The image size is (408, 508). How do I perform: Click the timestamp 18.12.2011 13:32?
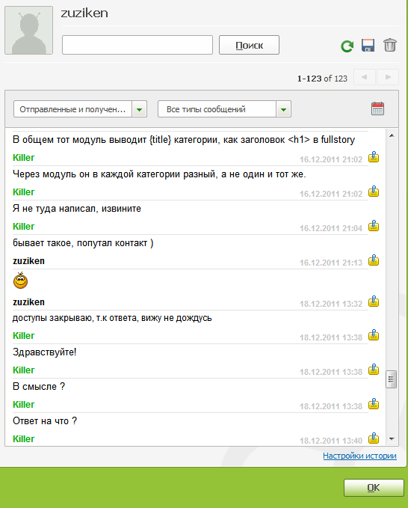(x=331, y=304)
